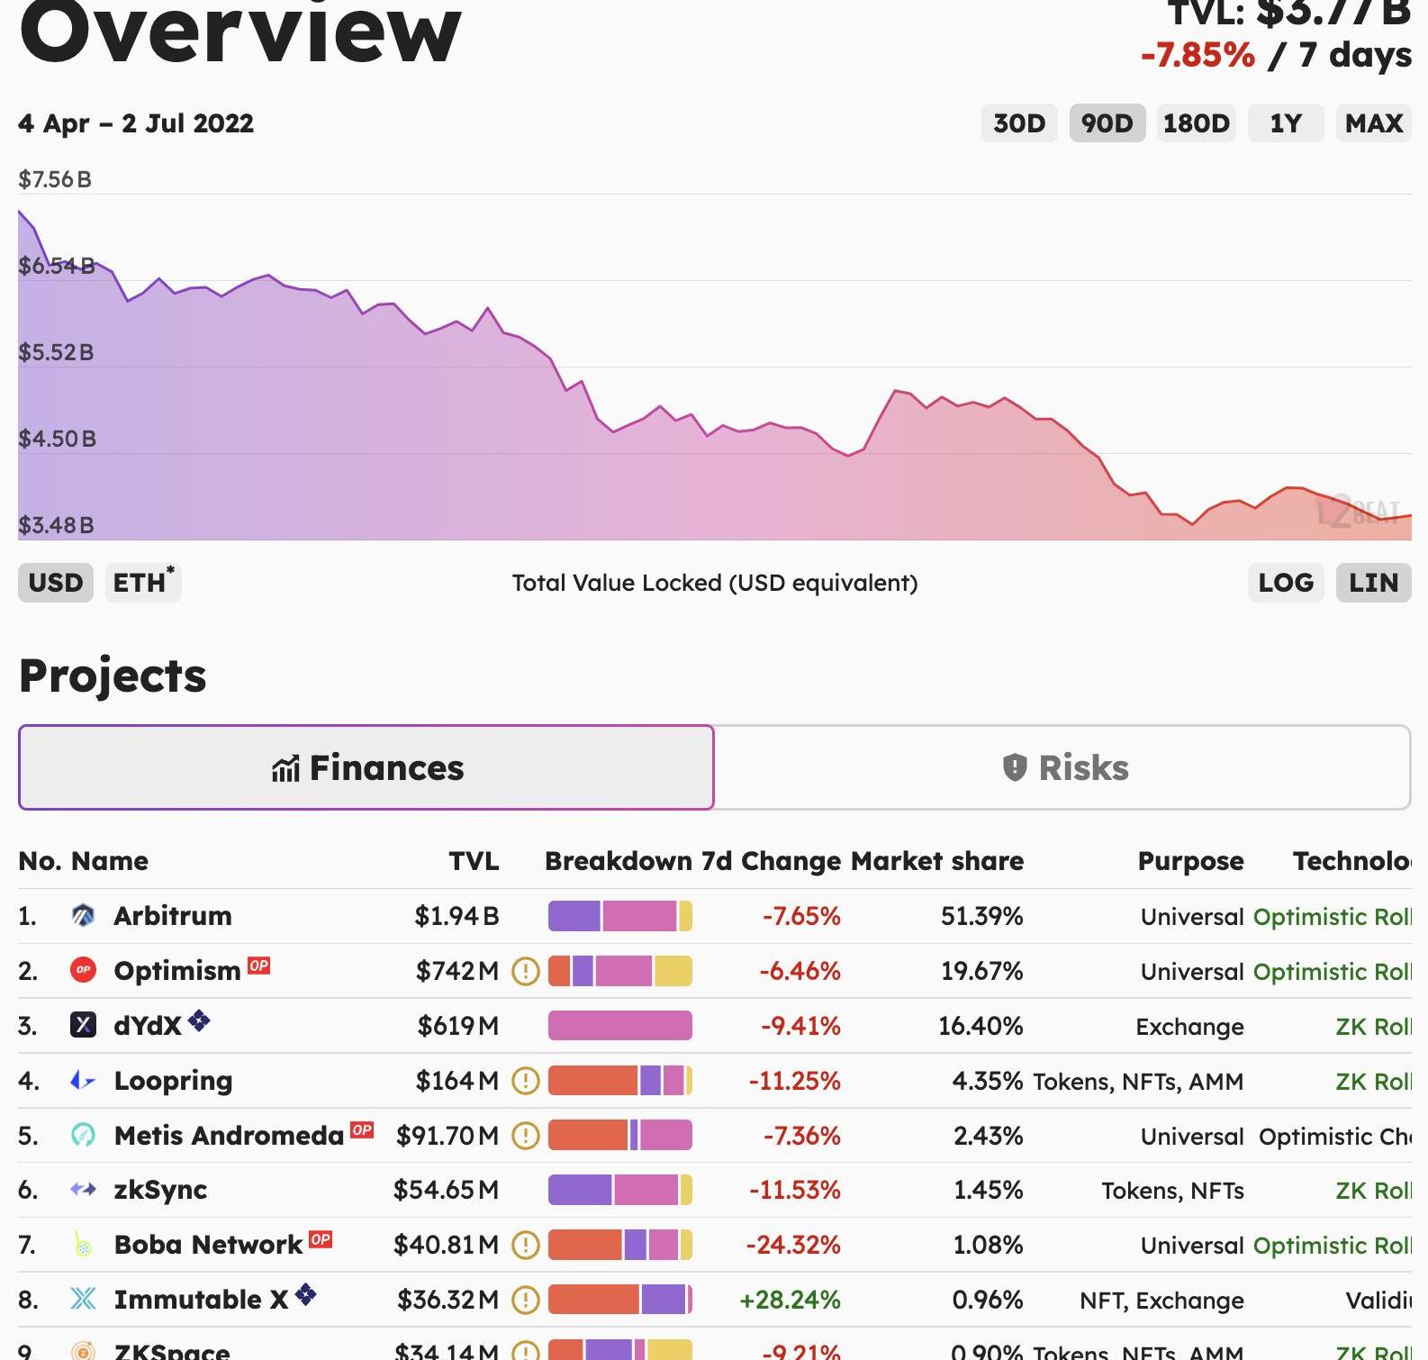This screenshot has width=1428, height=1360.
Task: Open the Finances tab
Action: point(366,767)
